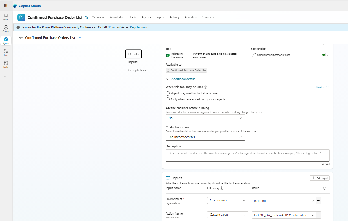Click the Add input button
The image size is (348, 221).
point(320,178)
